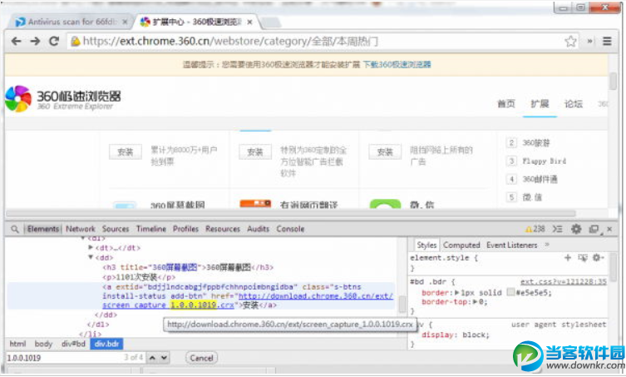Viewport: 626px width, 377px height.
Task: Switch to DevTools Network tab
Action: [81, 229]
